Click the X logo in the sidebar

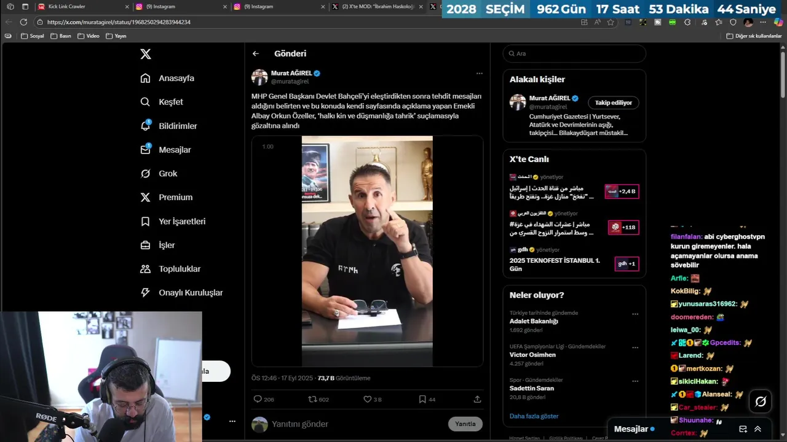coord(146,54)
